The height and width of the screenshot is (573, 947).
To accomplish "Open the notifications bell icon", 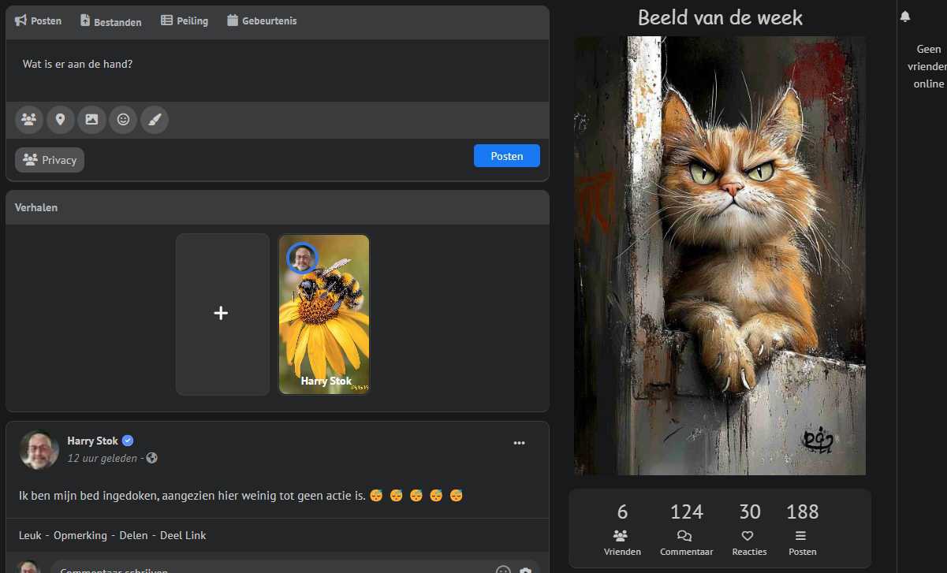I will [x=905, y=17].
